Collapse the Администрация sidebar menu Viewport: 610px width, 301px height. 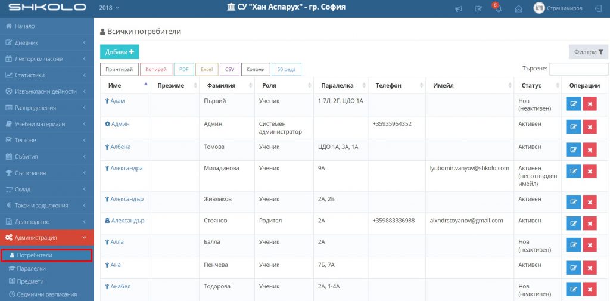click(46, 238)
